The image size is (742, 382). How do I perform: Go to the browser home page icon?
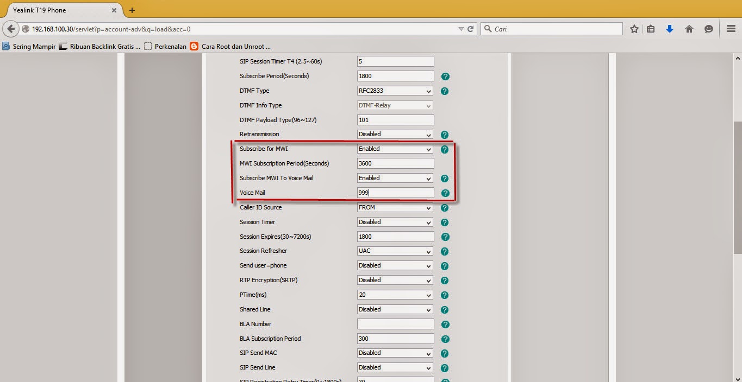[x=689, y=29]
